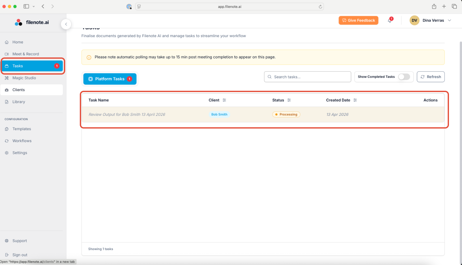Select the Platform Tasks tab
The height and width of the screenshot is (265, 462).
coord(110,79)
